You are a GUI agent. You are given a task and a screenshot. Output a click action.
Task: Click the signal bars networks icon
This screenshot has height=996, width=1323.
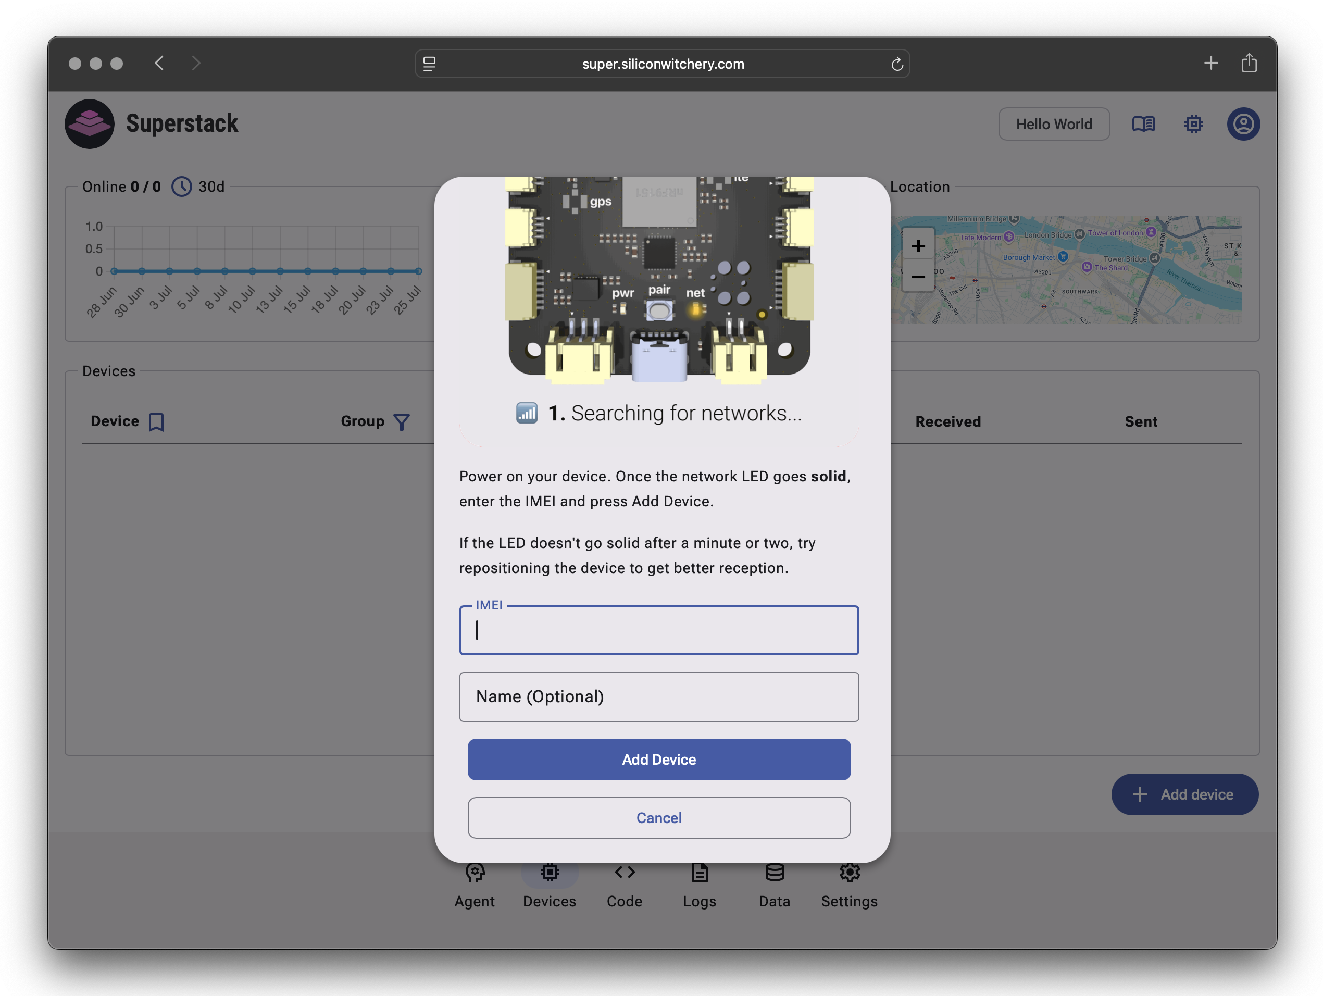tap(527, 413)
